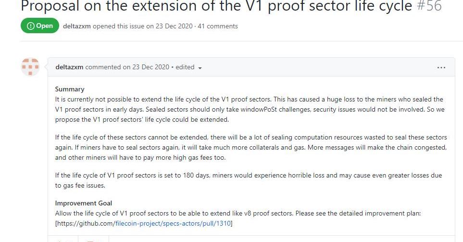
Task: Click the Summary heading
Action: 70,89
